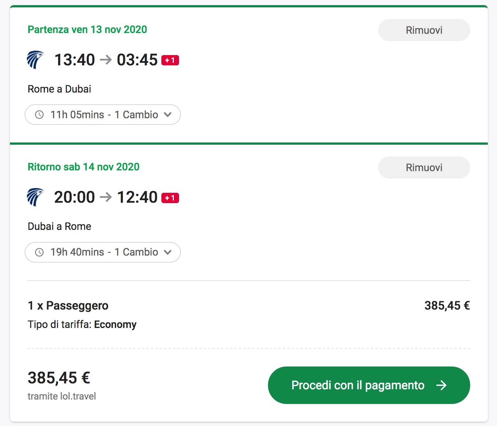Click the arrow between 13:40 and 03:45

pyautogui.click(x=106, y=59)
